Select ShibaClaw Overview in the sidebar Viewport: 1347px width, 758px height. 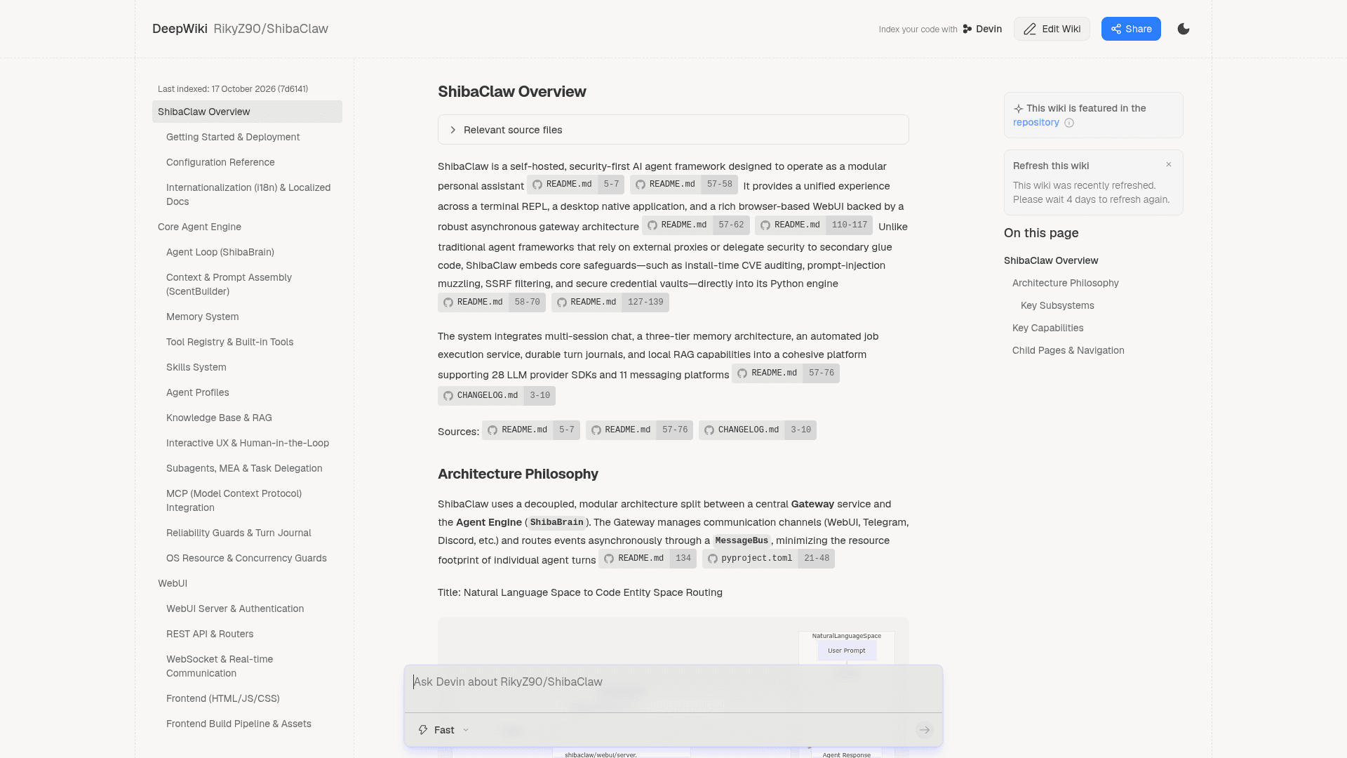pos(247,112)
